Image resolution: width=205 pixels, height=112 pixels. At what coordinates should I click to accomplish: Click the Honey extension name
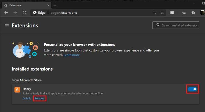coord(27,89)
